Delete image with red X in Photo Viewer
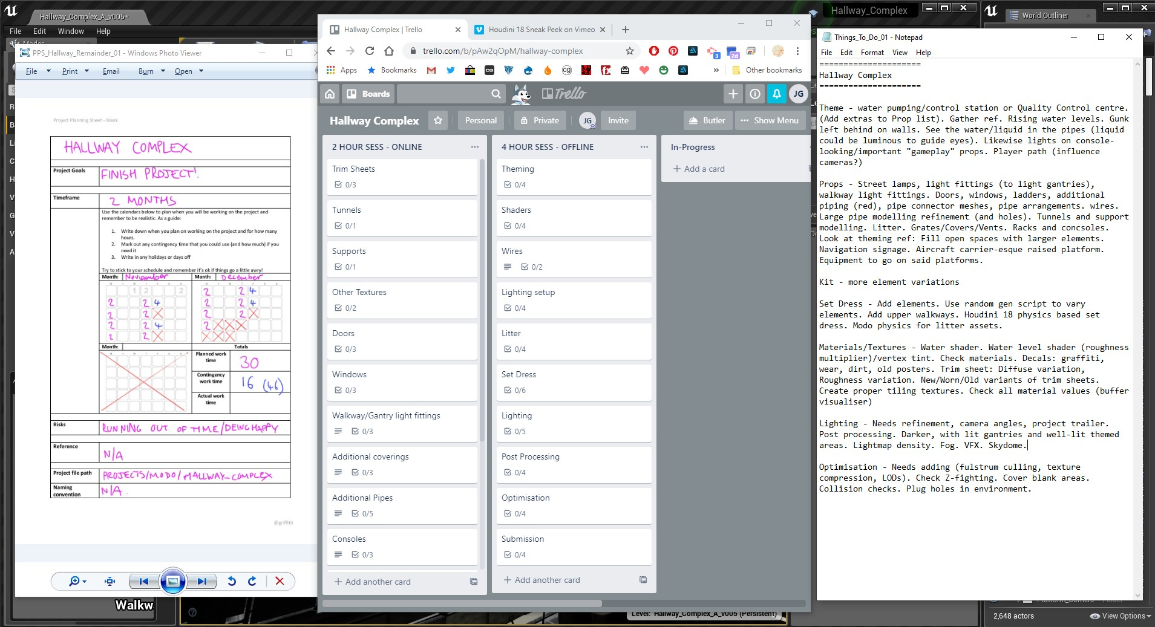The height and width of the screenshot is (627, 1155). [280, 581]
